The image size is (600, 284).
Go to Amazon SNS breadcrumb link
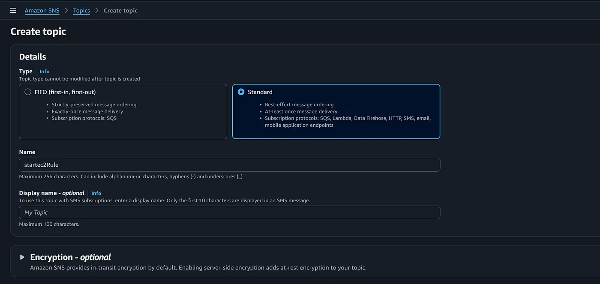coord(42,10)
